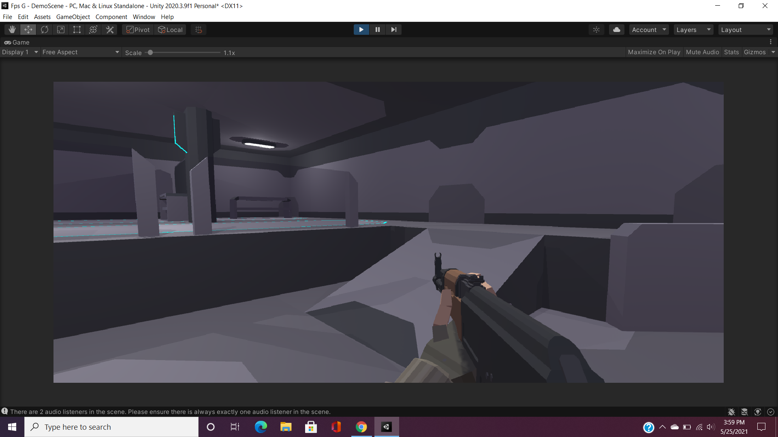Open Collab/services sun icon

pyautogui.click(x=596, y=30)
